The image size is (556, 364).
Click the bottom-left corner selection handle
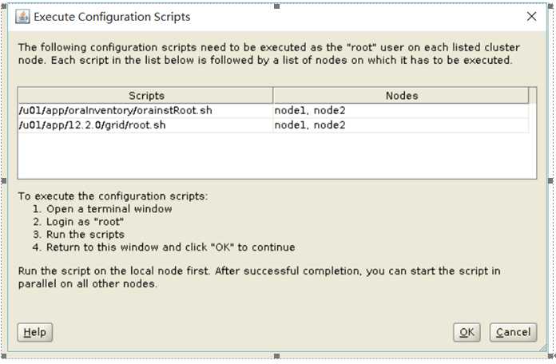[x=4, y=356]
